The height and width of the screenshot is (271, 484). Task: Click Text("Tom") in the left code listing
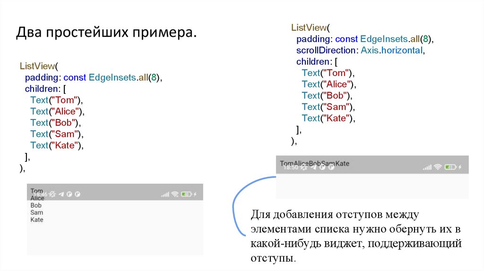point(57,100)
